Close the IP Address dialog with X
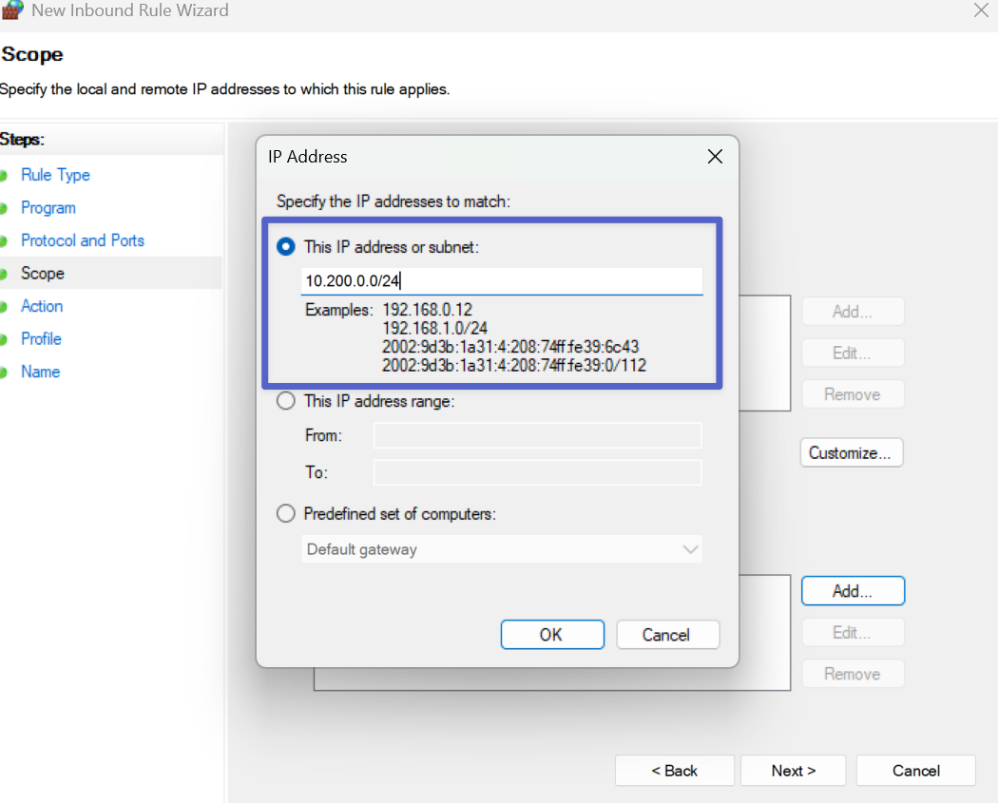 [x=715, y=157]
